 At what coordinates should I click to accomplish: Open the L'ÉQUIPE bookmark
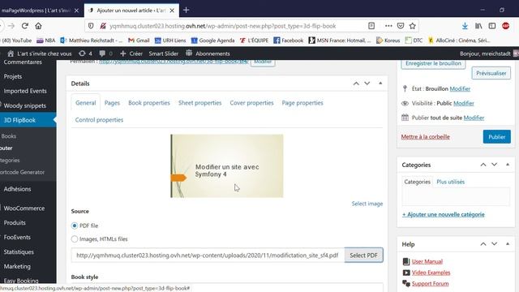click(x=254, y=41)
